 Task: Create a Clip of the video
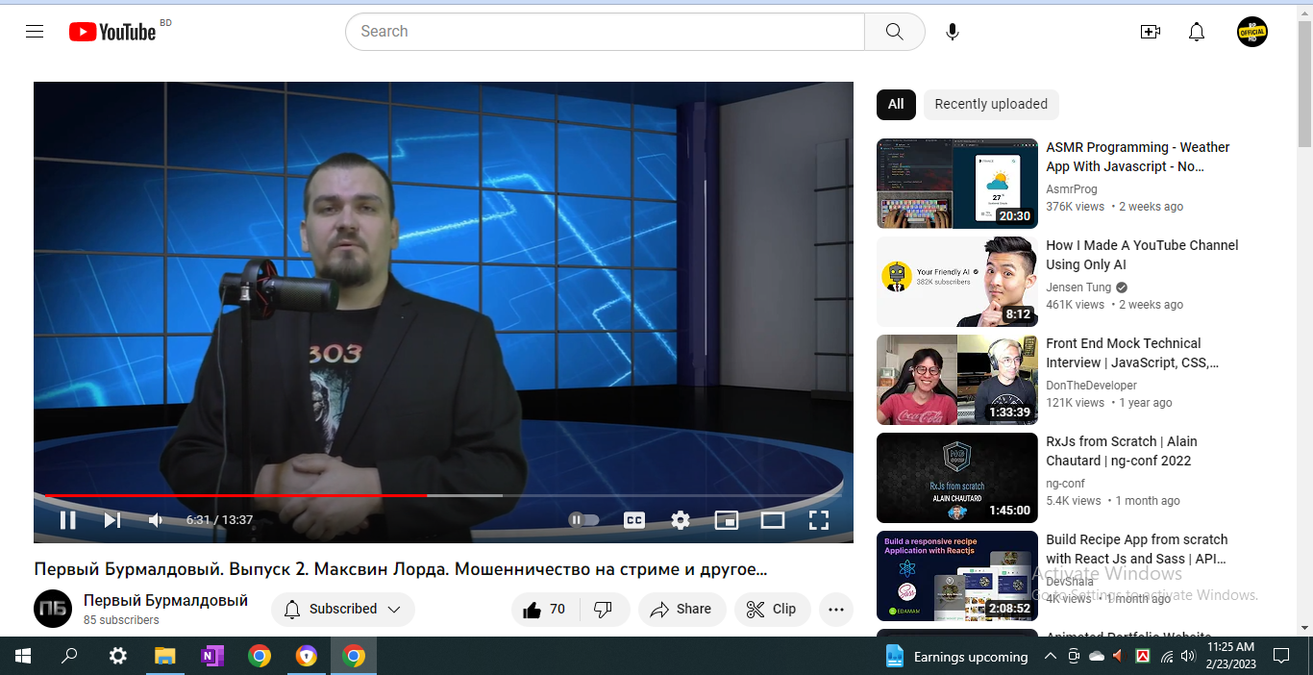773,610
